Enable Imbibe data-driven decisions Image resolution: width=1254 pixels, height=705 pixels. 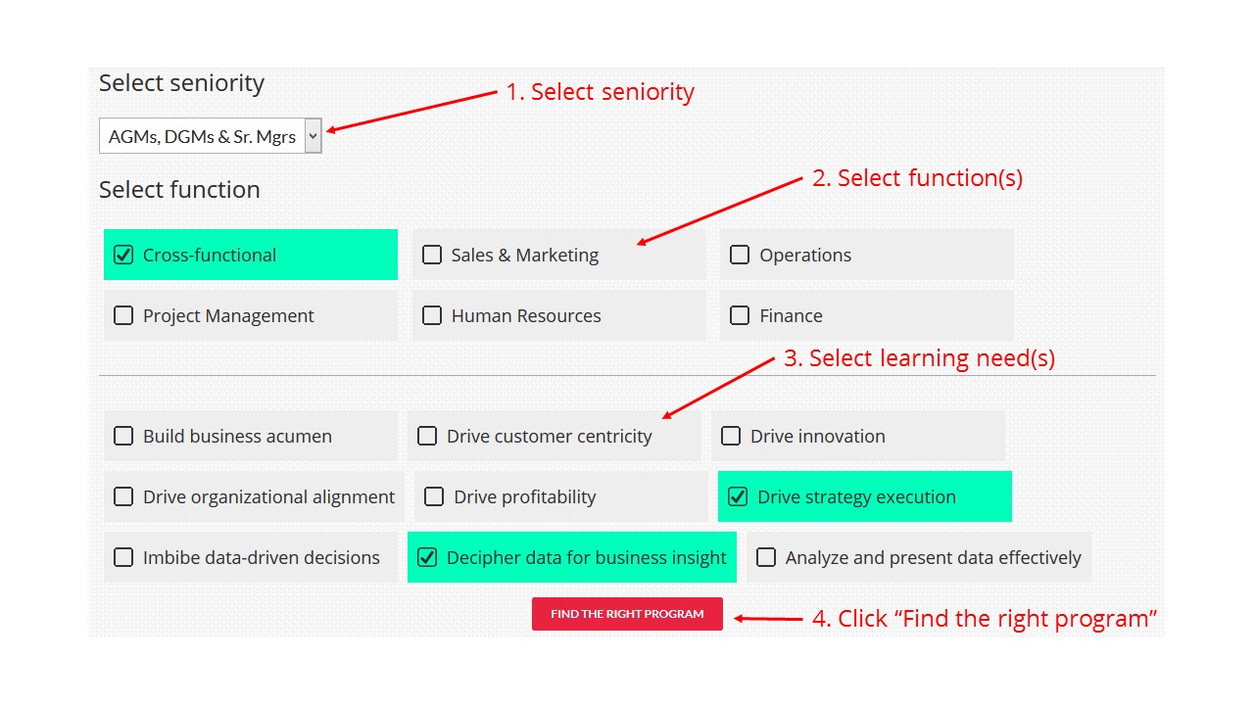[122, 557]
